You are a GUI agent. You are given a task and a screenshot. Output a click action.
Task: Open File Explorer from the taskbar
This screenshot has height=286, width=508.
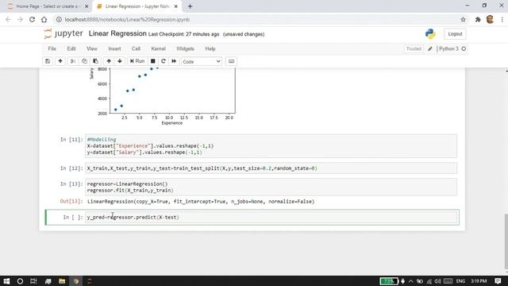tap(62, 281)
